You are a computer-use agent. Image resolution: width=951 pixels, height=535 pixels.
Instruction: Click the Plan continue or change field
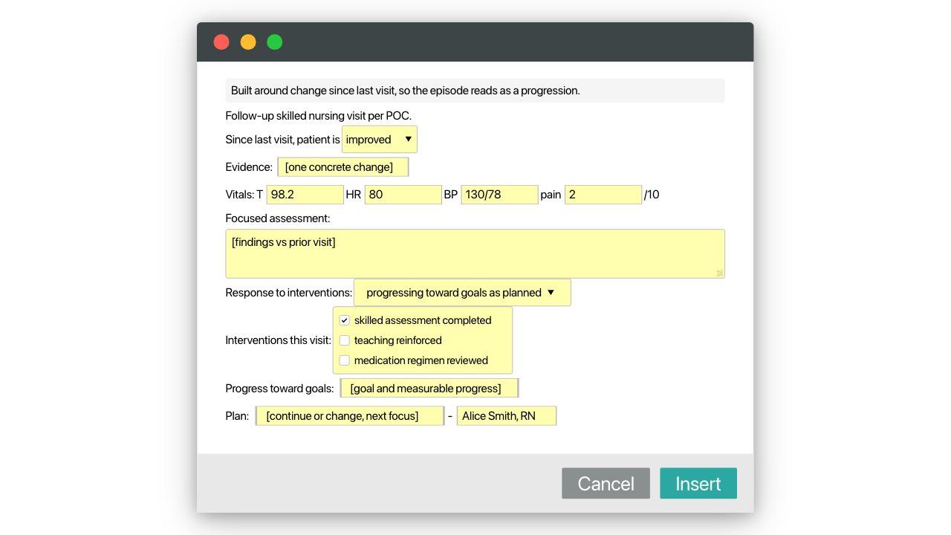click(x=350, y=416)
